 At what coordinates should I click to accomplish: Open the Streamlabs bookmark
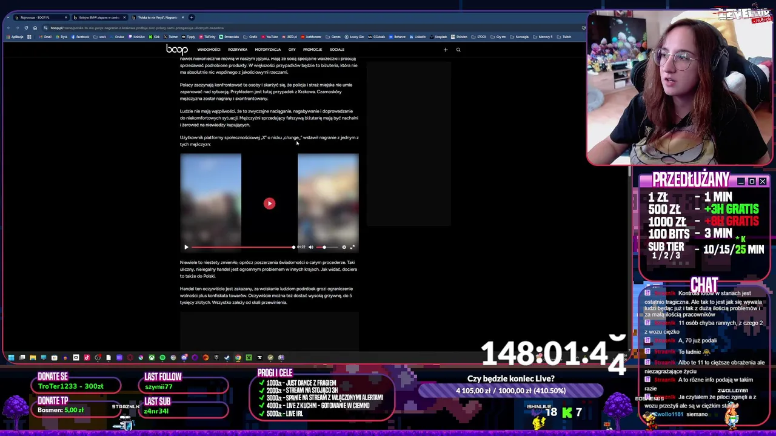[x=229, y=37]
